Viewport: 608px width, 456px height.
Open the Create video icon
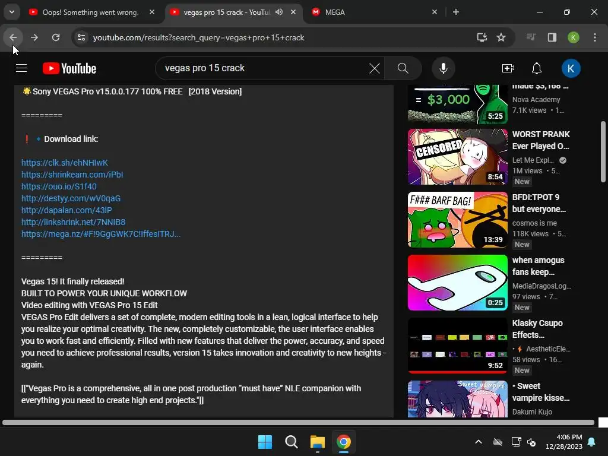(508, 68)
